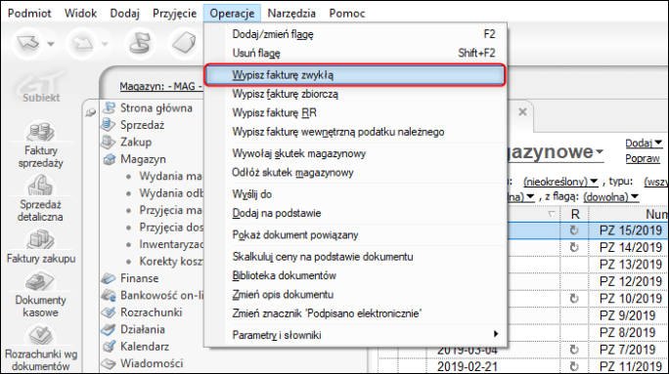Image resolution: width=669 pixels, height=374 pixels.
Task: Open the Podmiot menu
Action: [29, 14]
